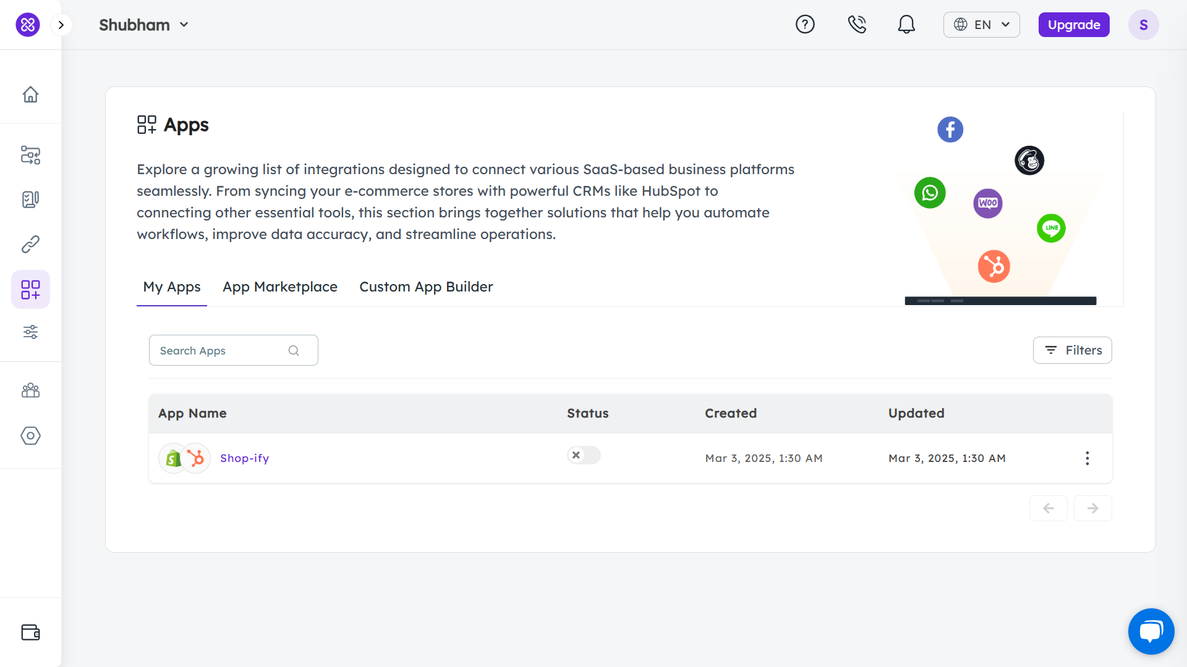Go to Home in the sidebar
This screenshot has height=667, width=1187.
30,94
